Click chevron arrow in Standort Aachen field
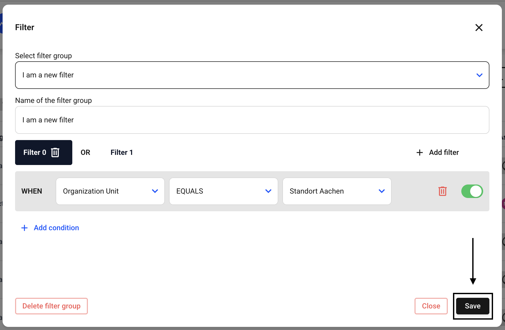Viewport: 505px width, 330px height. pyautogui.click(x=381, y=191)
